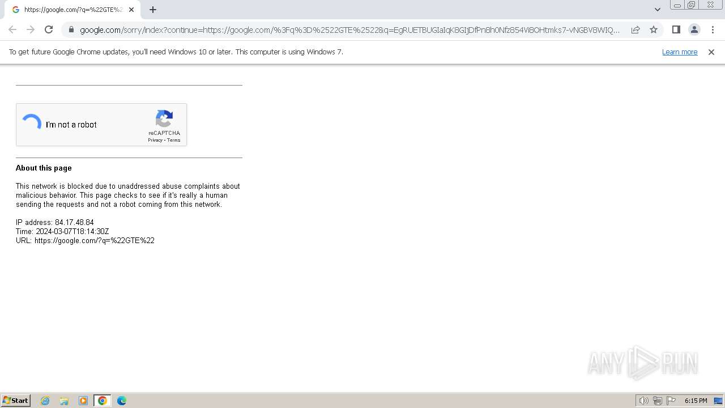Click the 6:15 PM system clock
The width and height of the screenshot is (725, 408).
click(x=696, y=401)
